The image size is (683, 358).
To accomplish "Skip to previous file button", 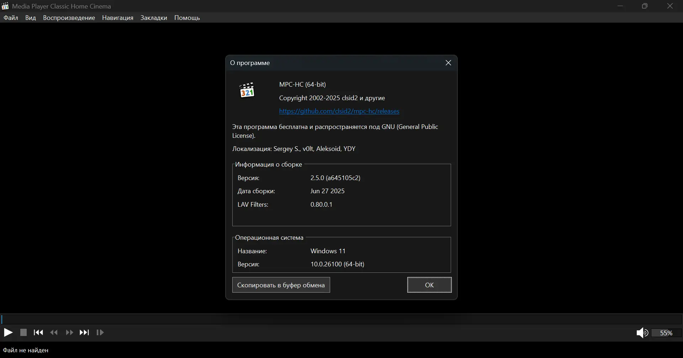I will (38, 333).
